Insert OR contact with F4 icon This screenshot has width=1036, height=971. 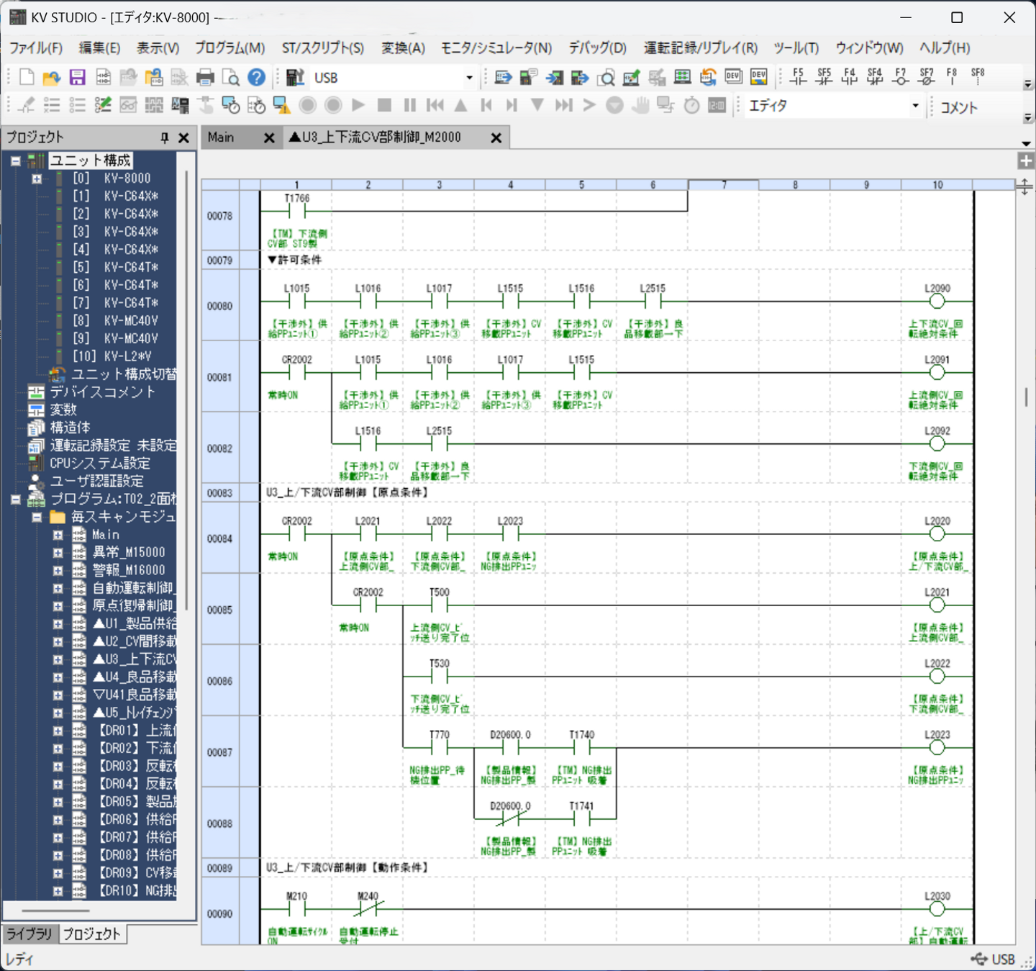(850, 77)
